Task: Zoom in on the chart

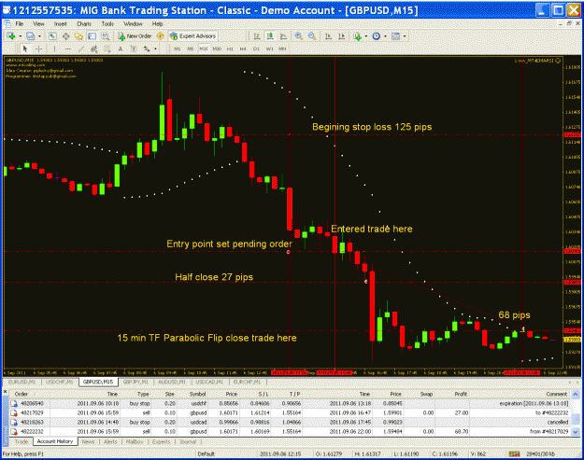Action: [299, 36]
